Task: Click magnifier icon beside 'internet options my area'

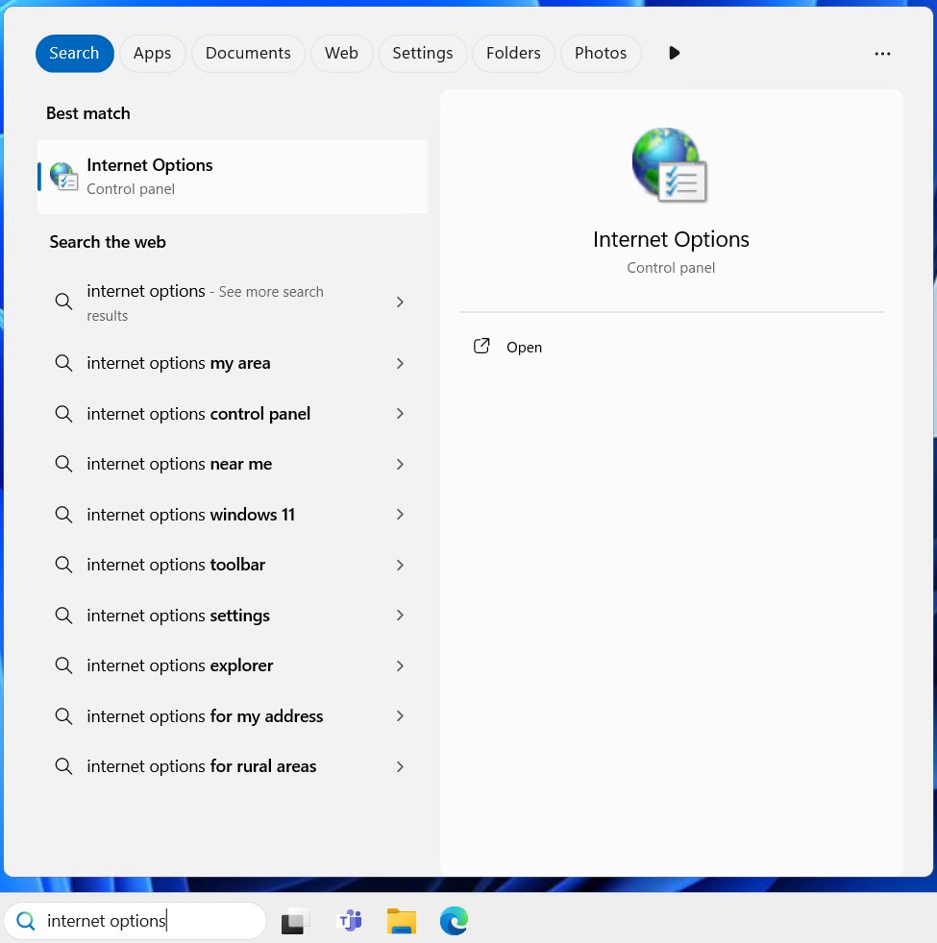Action: (x=63, y=363)
